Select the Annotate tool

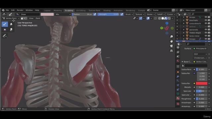tap(5, 36)
